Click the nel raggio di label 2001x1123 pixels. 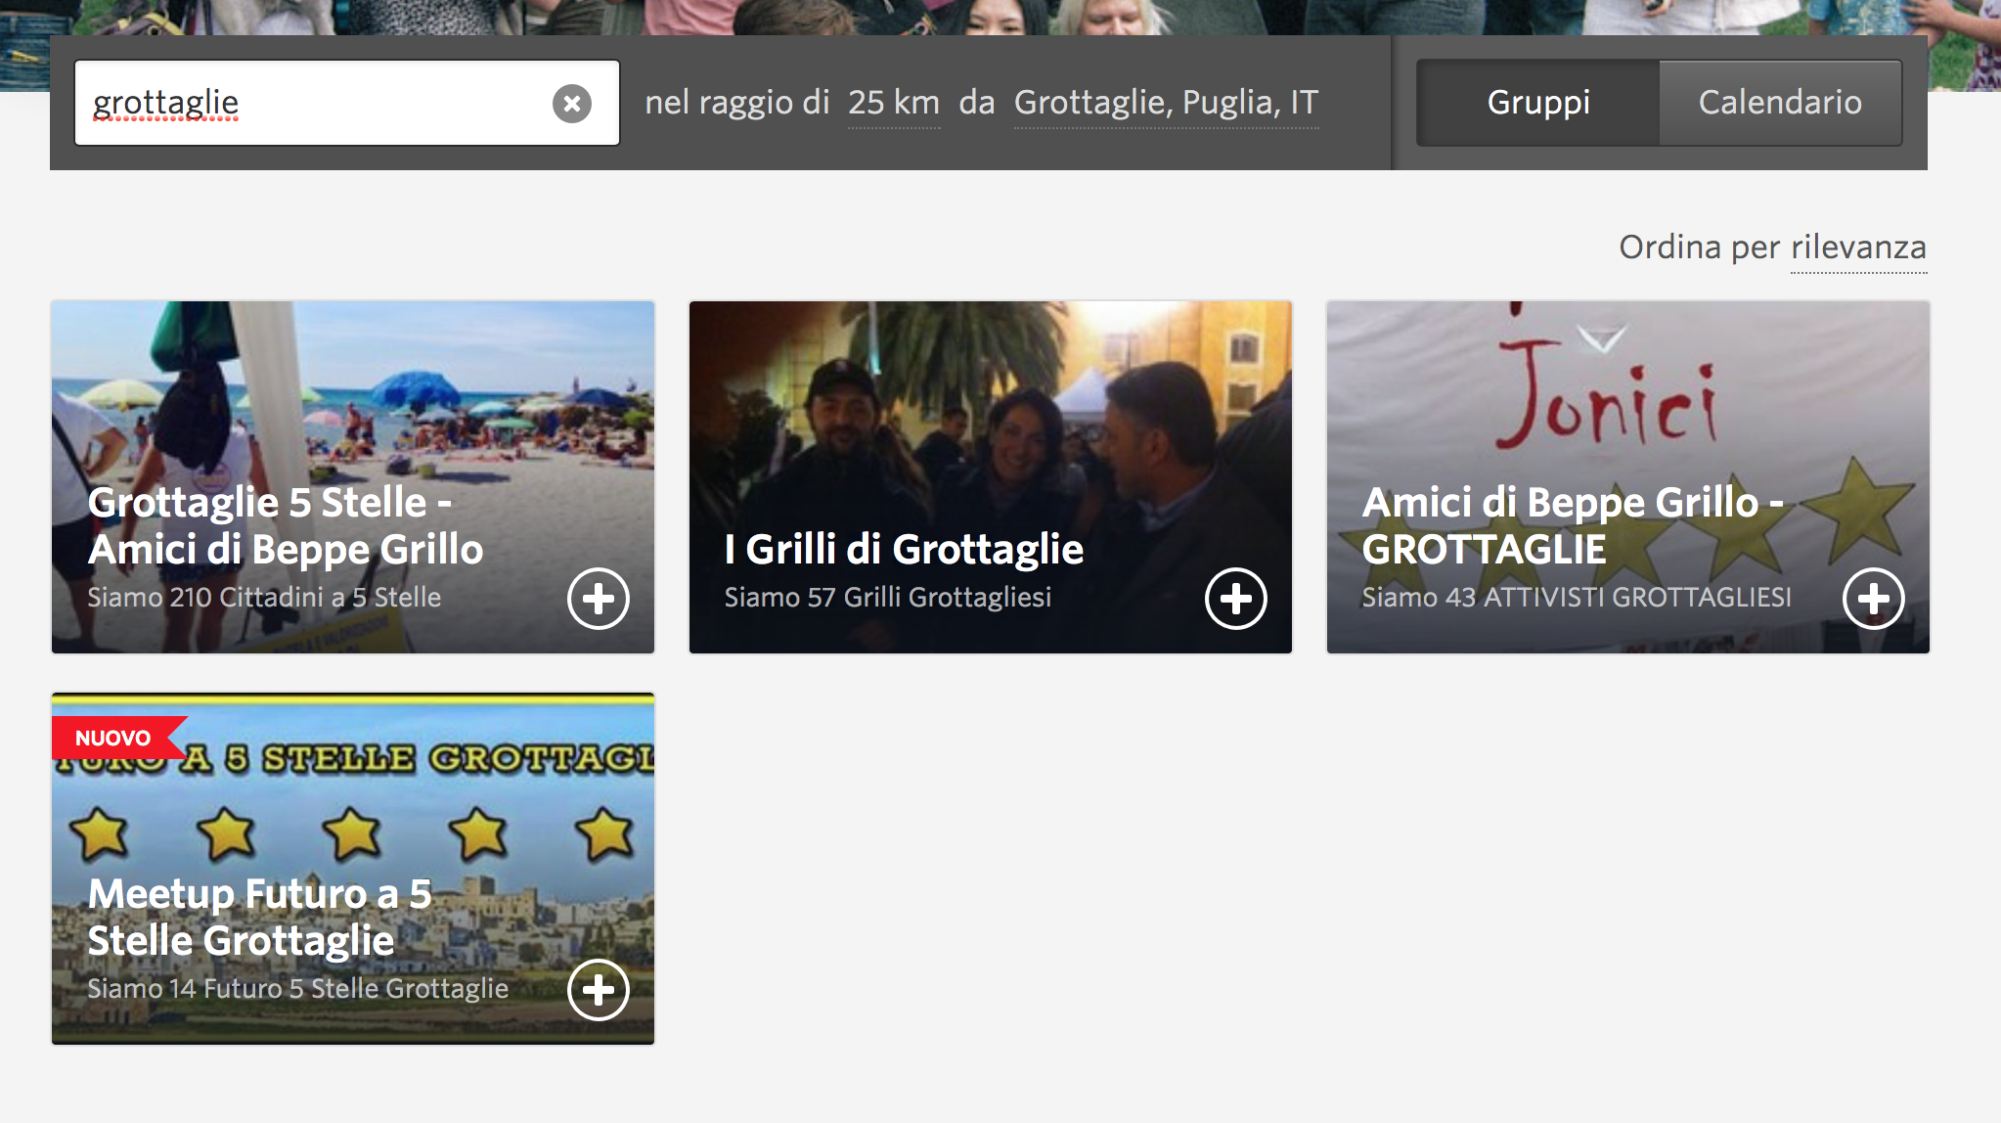tap(737, 103)
